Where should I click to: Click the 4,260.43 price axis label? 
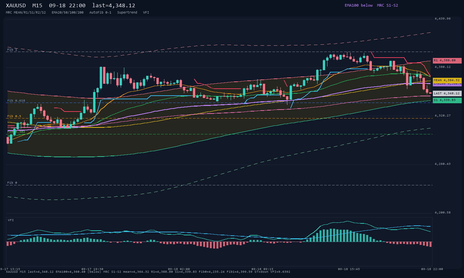coord(443,164)
